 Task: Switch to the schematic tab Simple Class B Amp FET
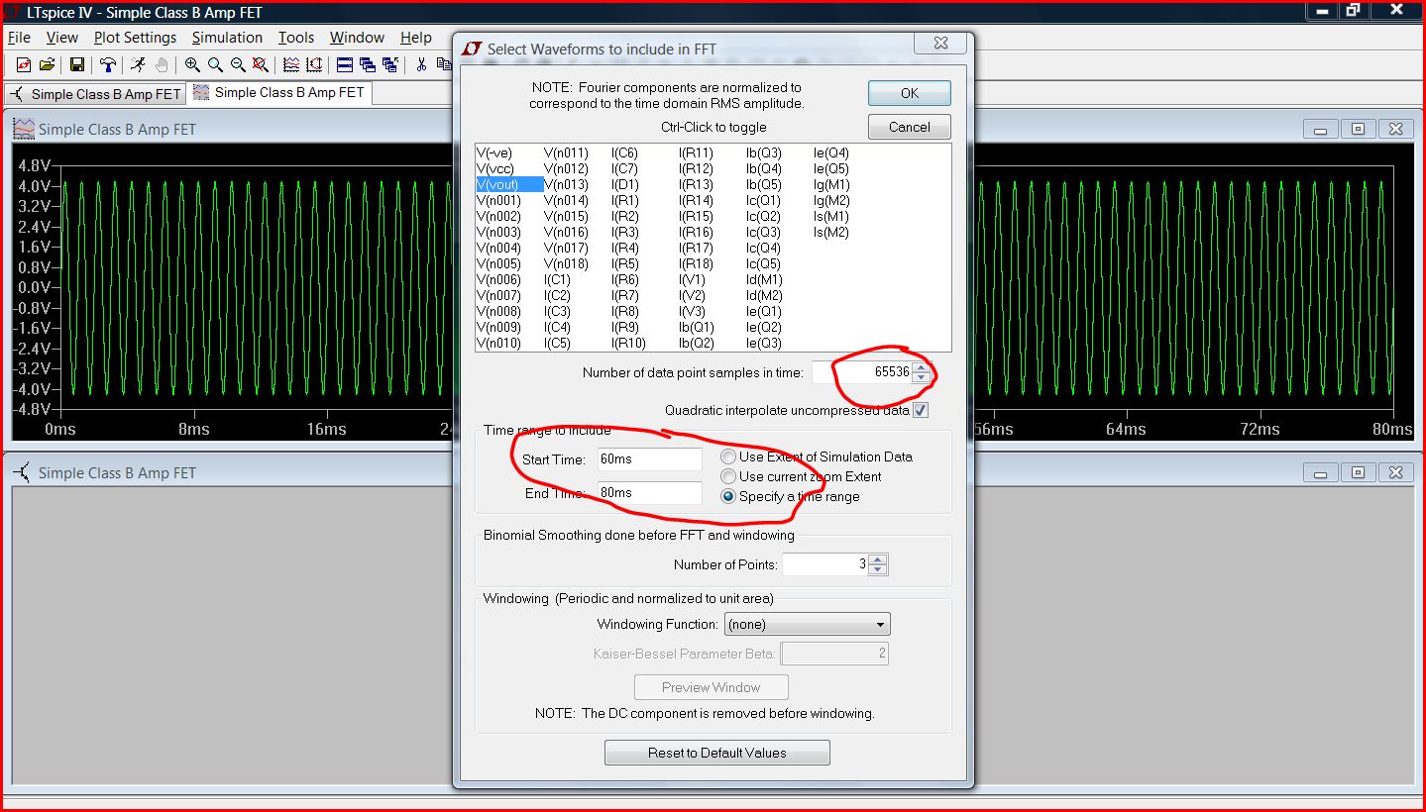[x=96, y=94]
